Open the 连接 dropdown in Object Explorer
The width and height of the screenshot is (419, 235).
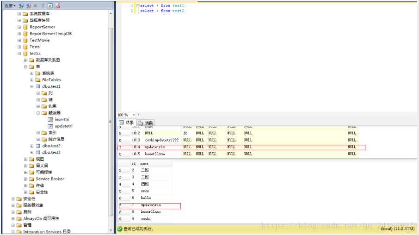pyautogui.click(x=10, y=6)
